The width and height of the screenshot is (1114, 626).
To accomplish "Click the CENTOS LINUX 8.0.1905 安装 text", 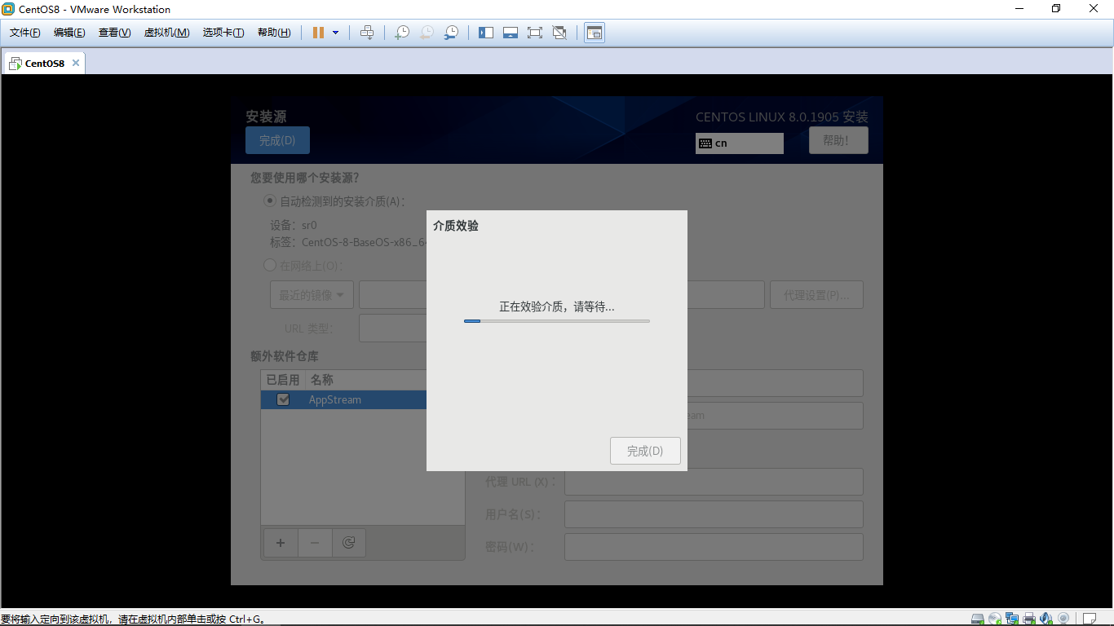I will click(x=782, y=117).
